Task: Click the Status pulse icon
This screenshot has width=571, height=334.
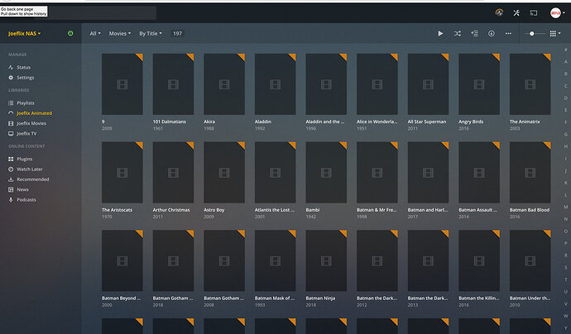Action: tap(11, 67)
